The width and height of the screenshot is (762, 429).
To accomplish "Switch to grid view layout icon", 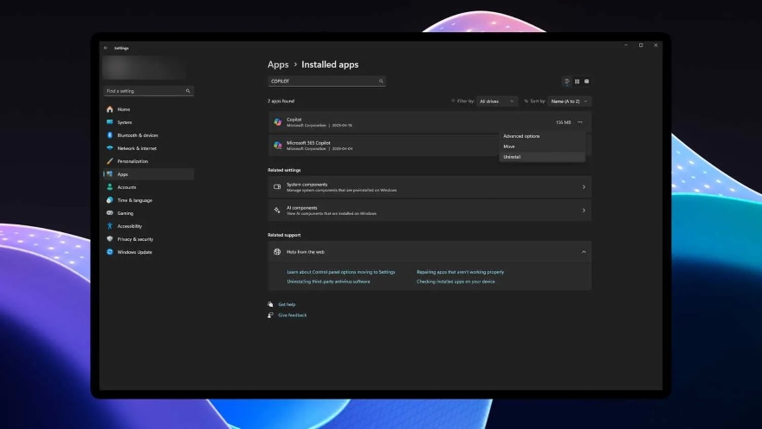I will point(577,81).
